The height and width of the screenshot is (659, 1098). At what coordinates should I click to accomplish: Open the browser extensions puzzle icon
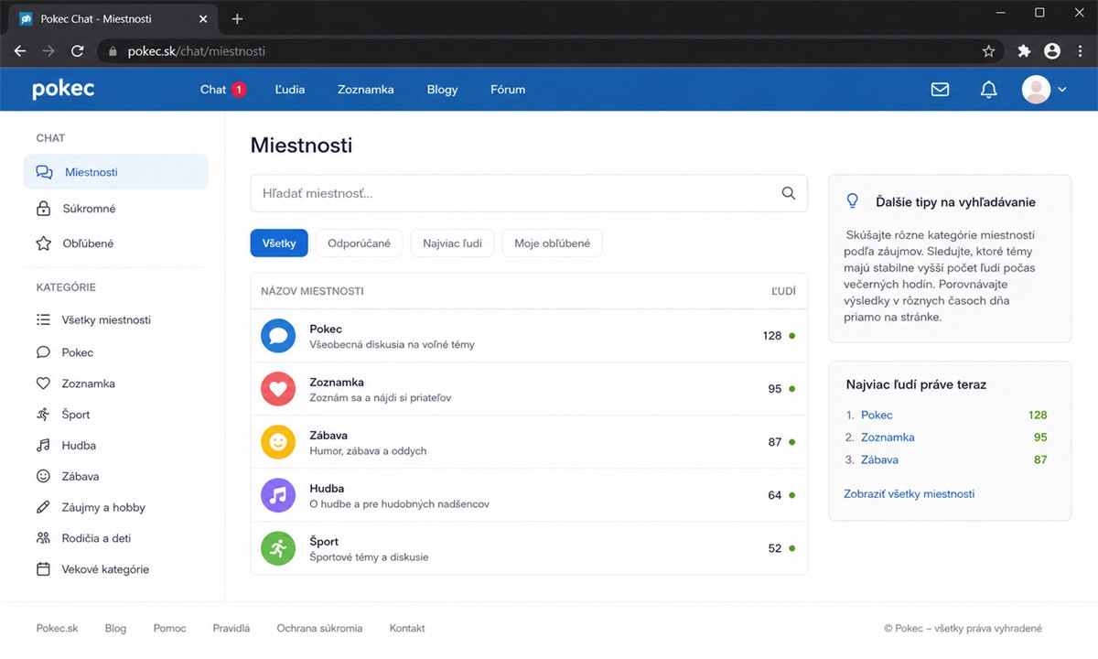[x=1024, y=51]
